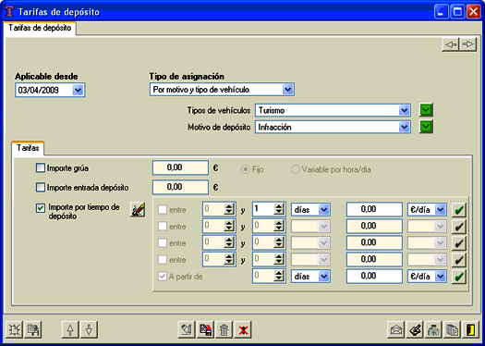485x346 pixels.
Task: Click the printer icon in bottom toolbar
Action: pyautogui.click(x=433, y=330)
